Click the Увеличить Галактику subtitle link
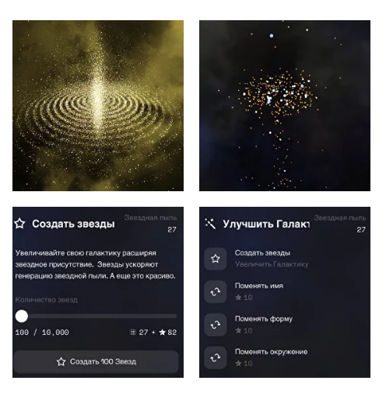 click(272, 264)
